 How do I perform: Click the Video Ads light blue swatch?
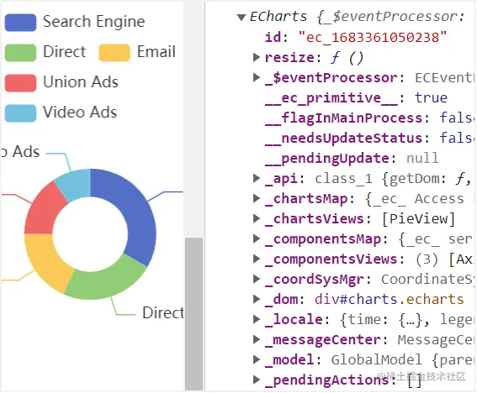[20, 113]
